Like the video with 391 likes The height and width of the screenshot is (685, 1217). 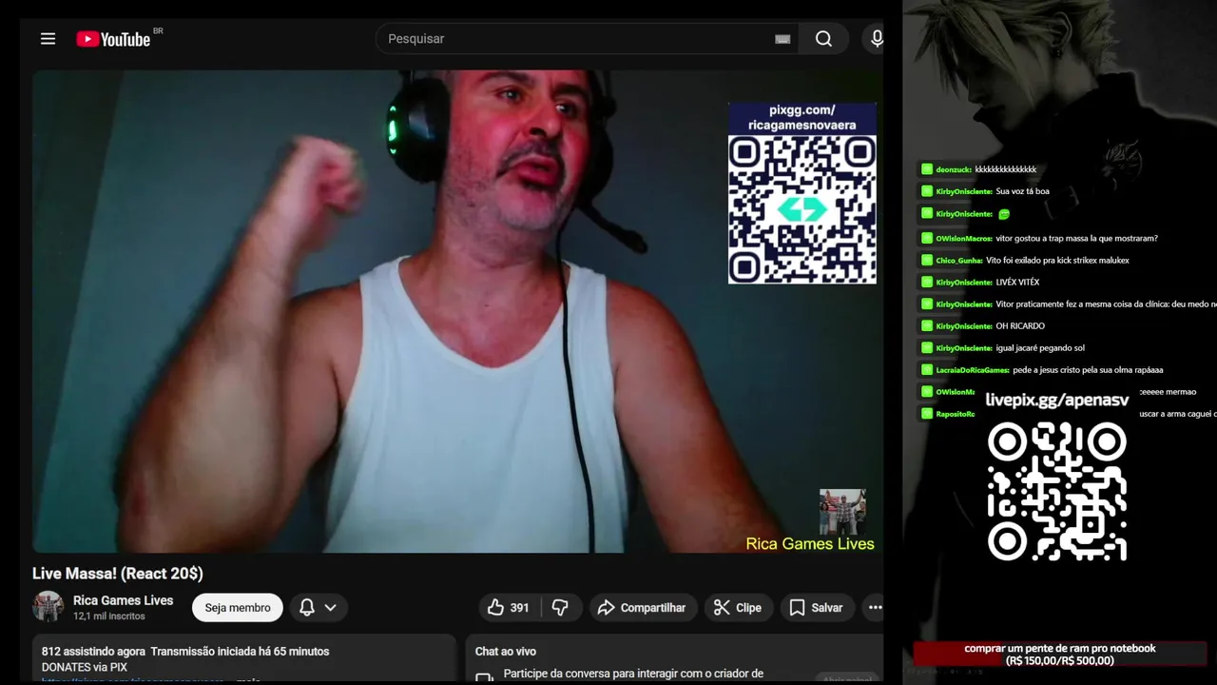click(509, 607)
